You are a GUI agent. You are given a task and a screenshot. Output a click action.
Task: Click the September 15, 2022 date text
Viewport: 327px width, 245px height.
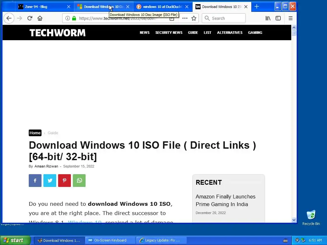pyautogui.click(x=79, y=166)
